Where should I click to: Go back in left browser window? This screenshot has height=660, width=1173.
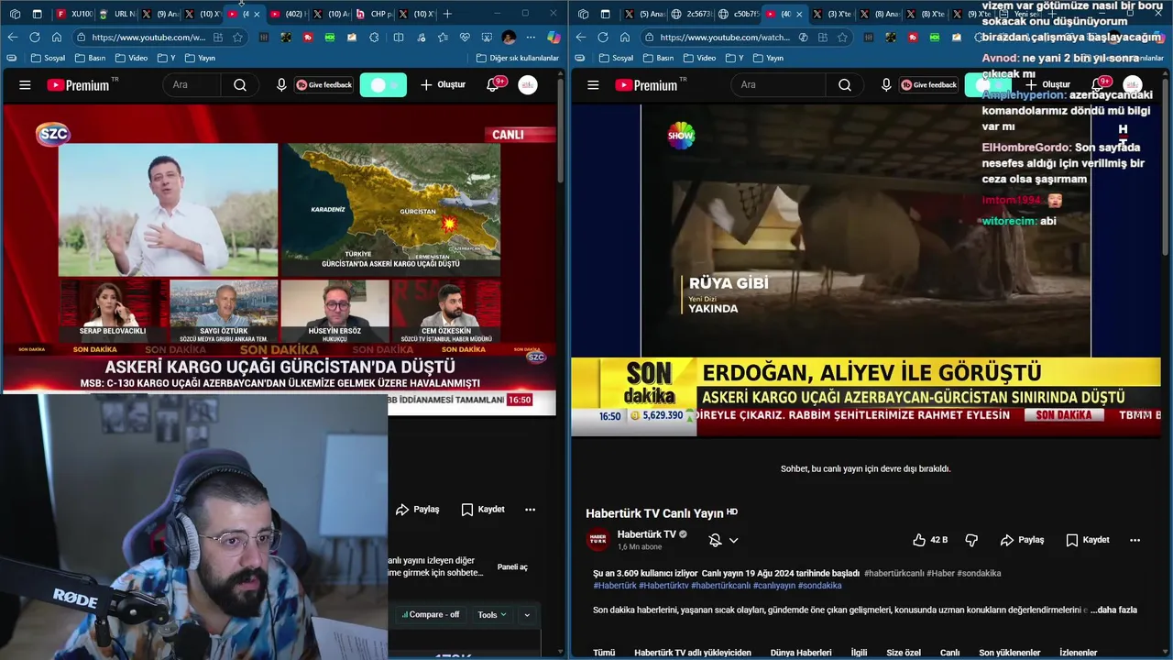click(12, 38)
